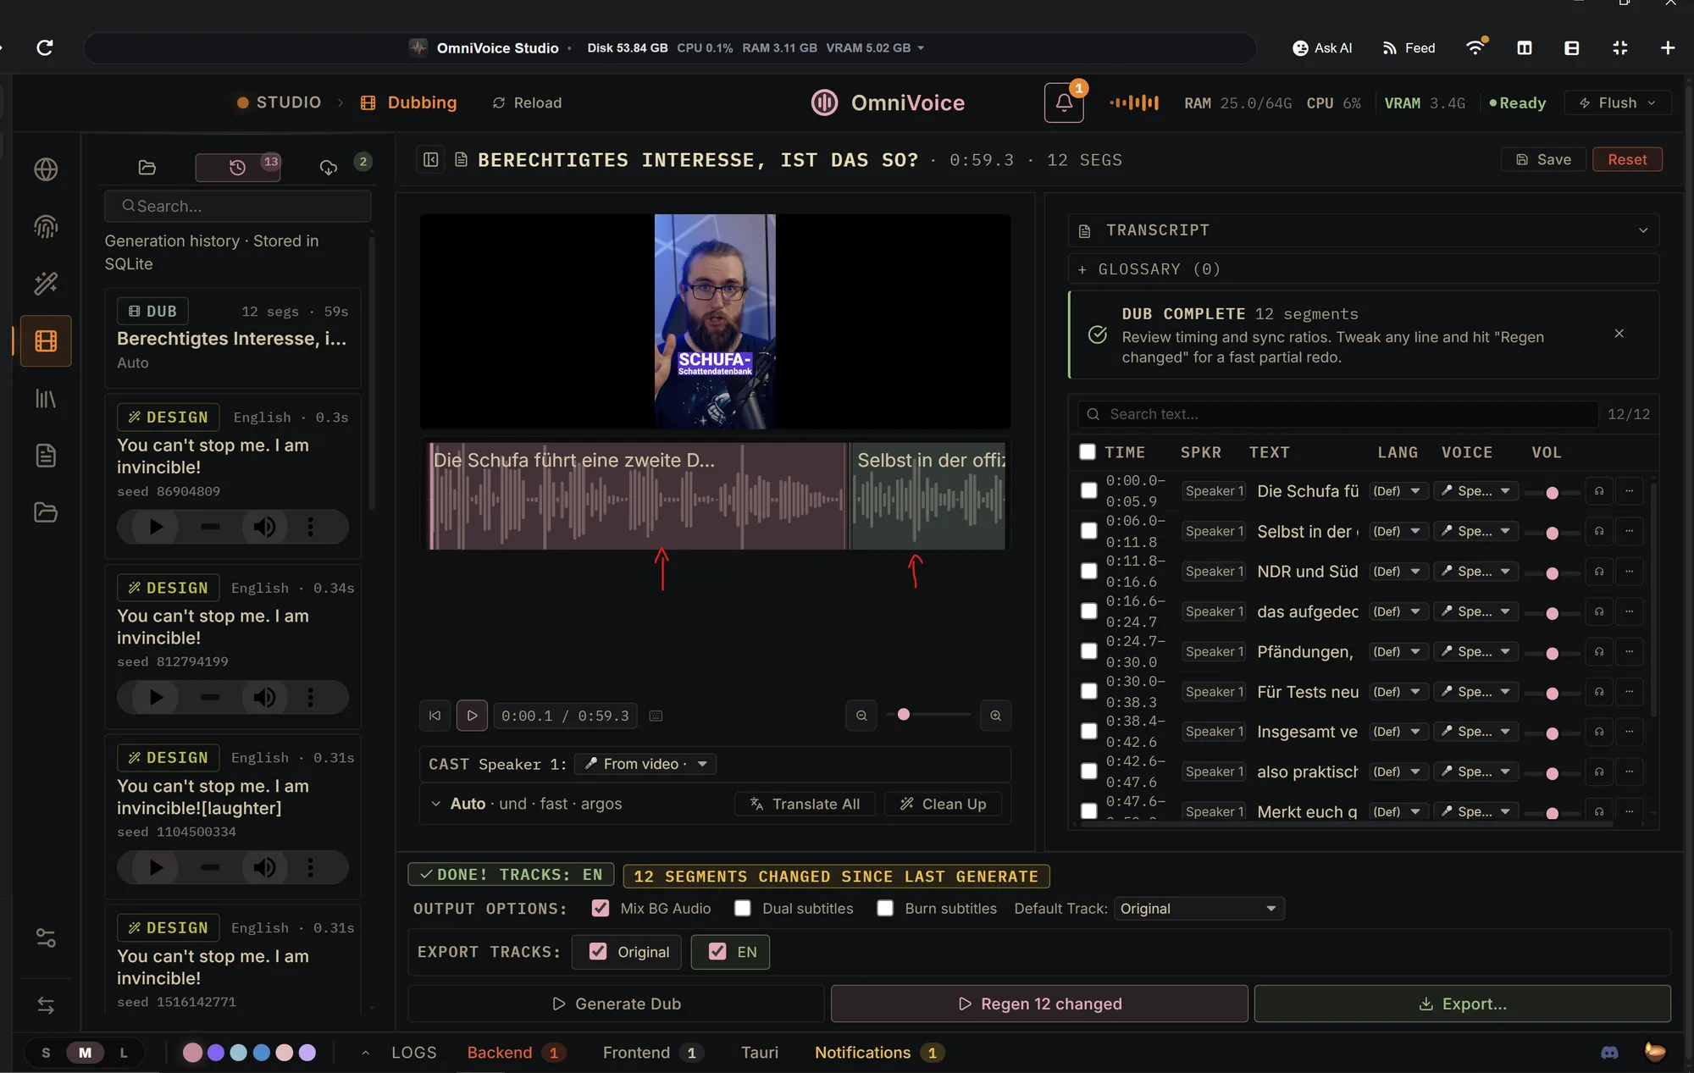Click the Clean Up button

943,804
